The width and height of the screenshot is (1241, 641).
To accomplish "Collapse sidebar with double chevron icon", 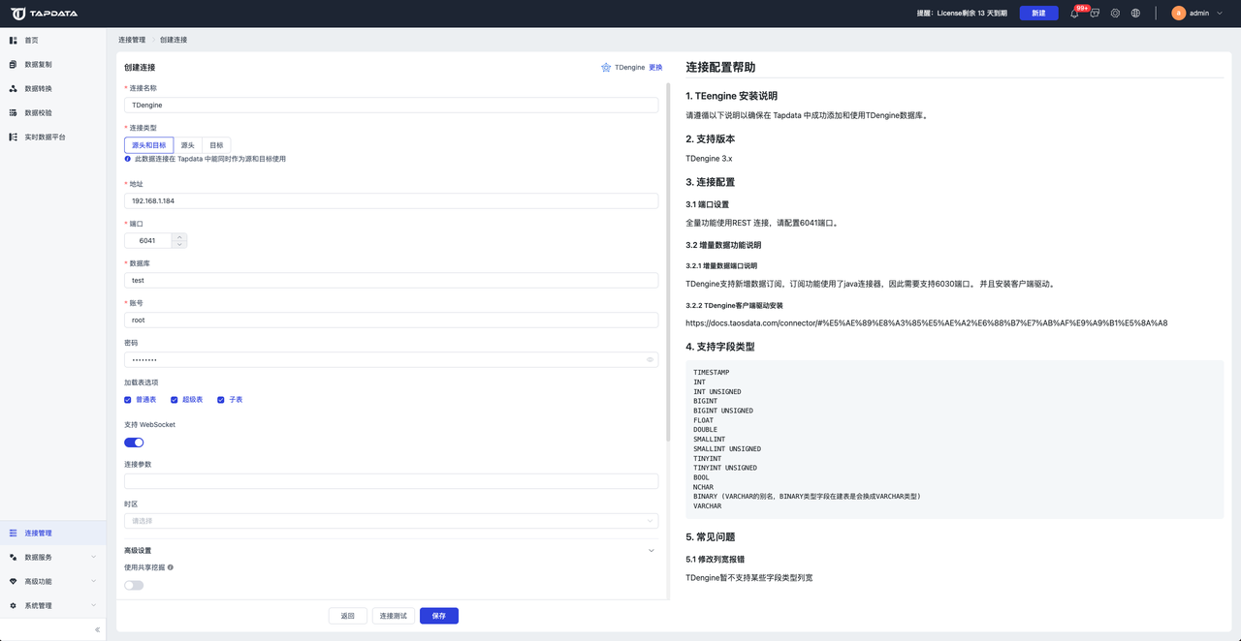I will tap(97, 629).
